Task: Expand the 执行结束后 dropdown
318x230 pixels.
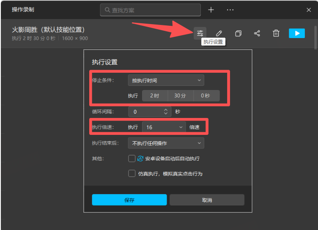Action: click(x=166, y=143)
